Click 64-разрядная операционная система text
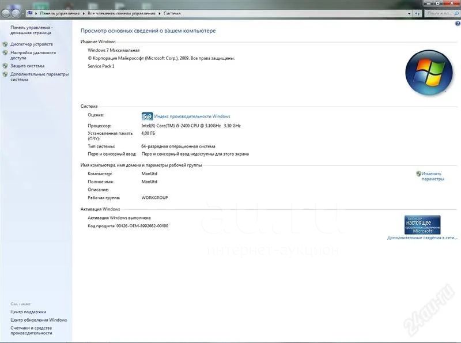This screenshot has width=461, height=343. point(178,146)
